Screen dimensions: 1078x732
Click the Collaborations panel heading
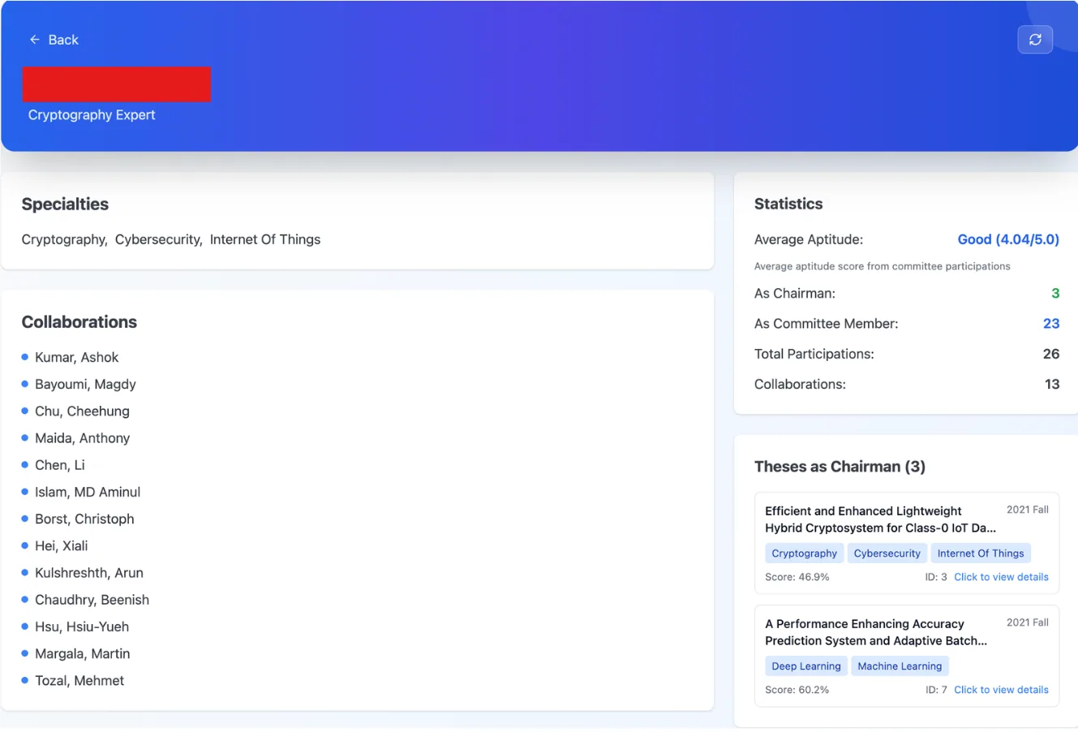[79, 322]
